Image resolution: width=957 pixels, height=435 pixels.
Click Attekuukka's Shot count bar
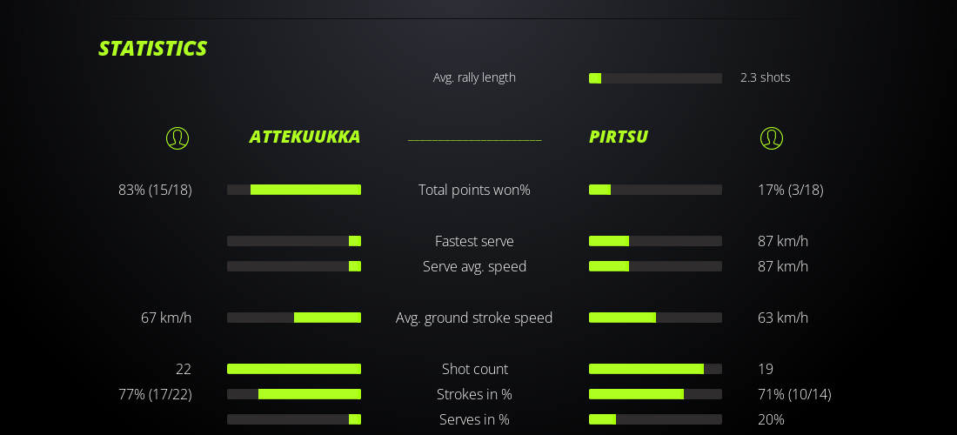click(294, 369)
